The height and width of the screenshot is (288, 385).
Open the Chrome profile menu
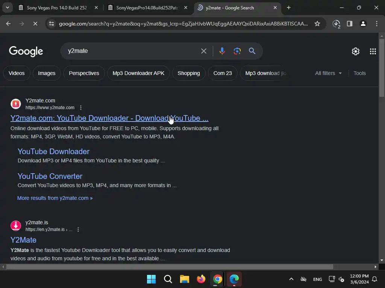click(x=363, y=24)
